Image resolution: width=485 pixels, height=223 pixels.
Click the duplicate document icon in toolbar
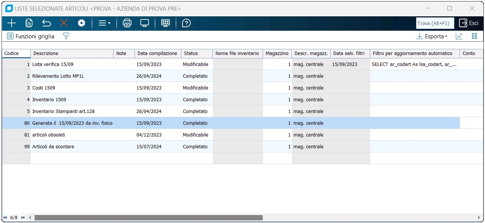point(29,23)
